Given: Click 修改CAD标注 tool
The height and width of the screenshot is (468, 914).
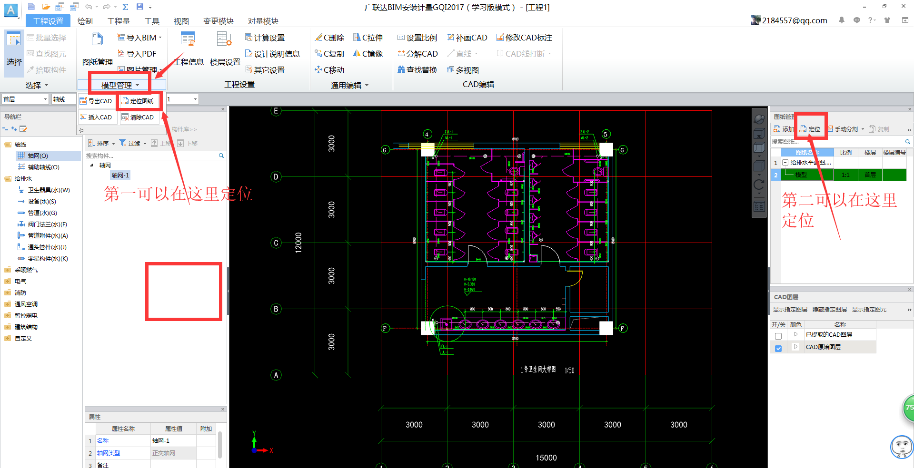Looking at the screenshot, I should click(524, 38).
